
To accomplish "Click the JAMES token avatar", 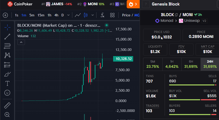I will (48, 4).
